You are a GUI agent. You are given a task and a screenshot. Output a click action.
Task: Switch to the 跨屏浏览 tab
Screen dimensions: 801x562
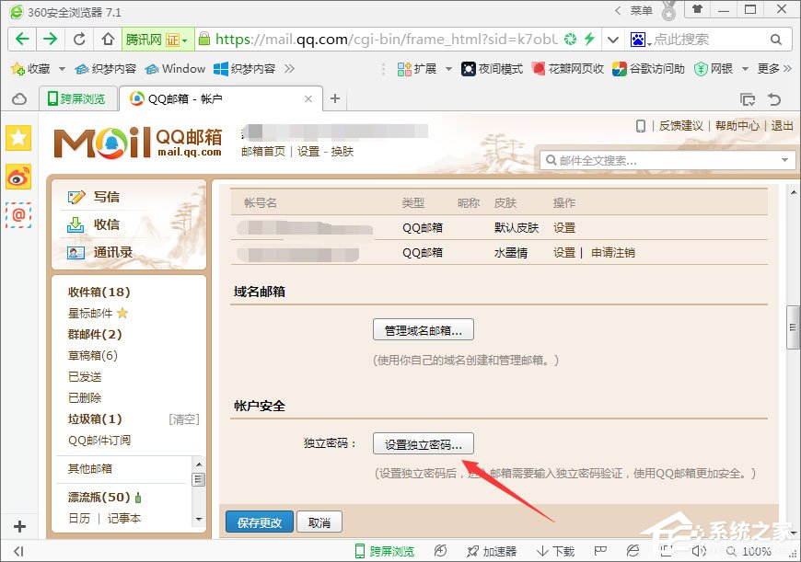pos(86,98)
